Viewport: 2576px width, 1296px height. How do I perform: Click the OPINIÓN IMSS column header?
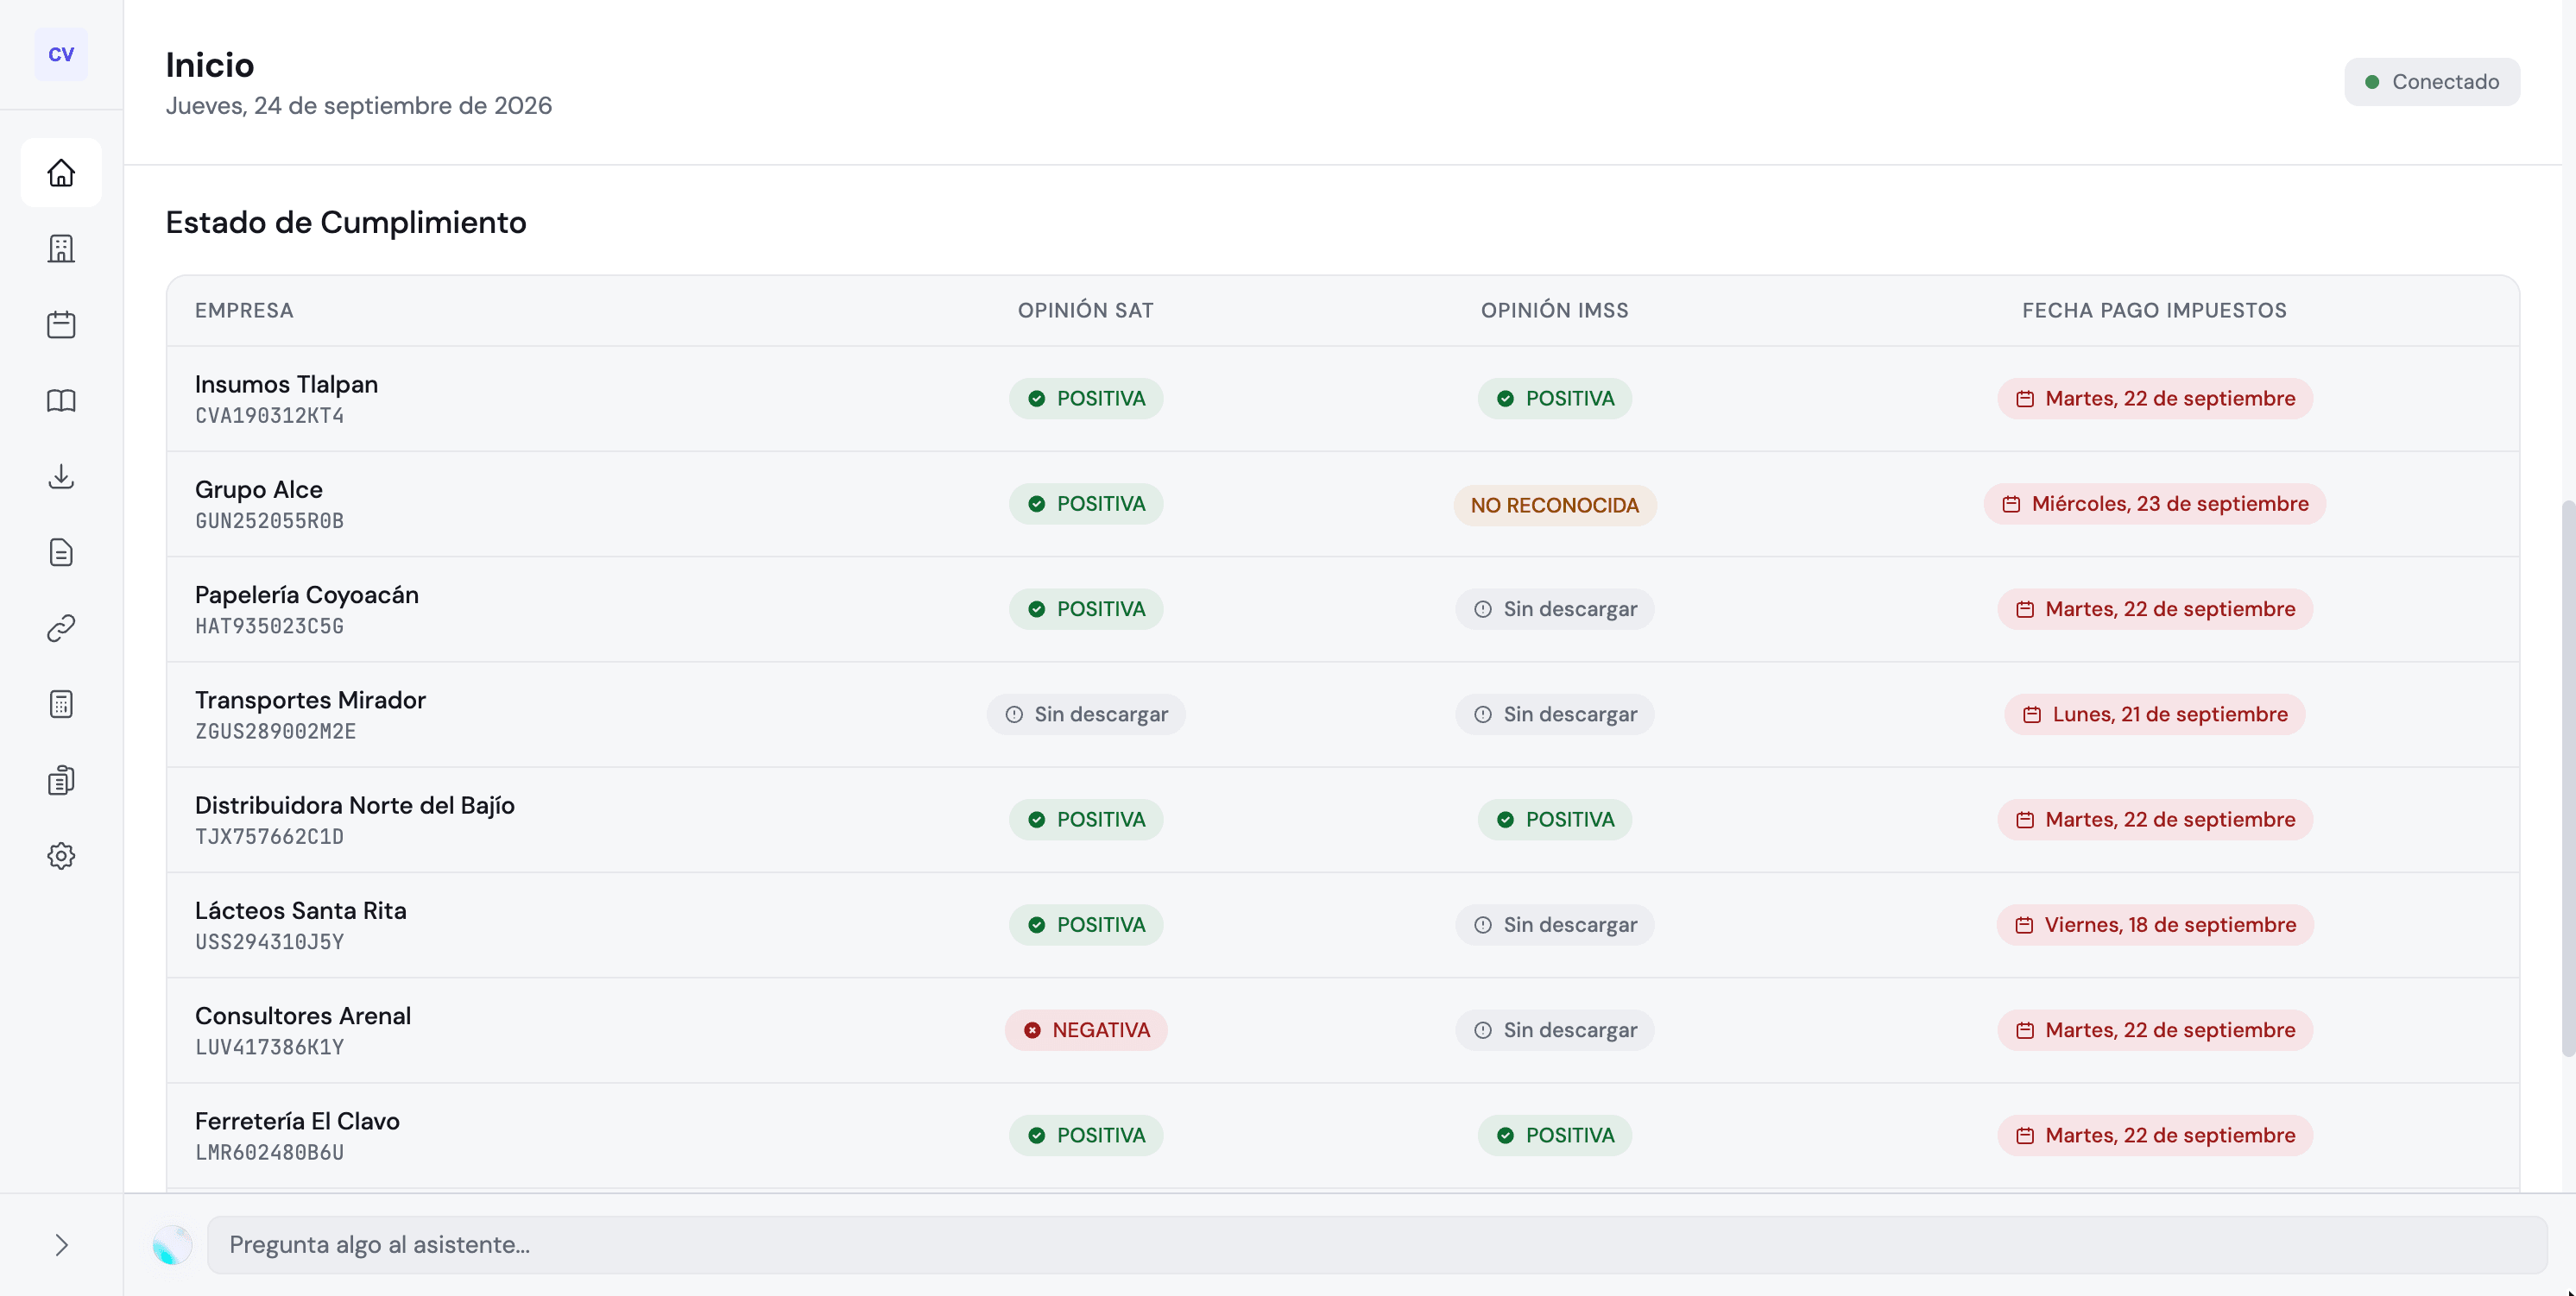coord(1555,311)
